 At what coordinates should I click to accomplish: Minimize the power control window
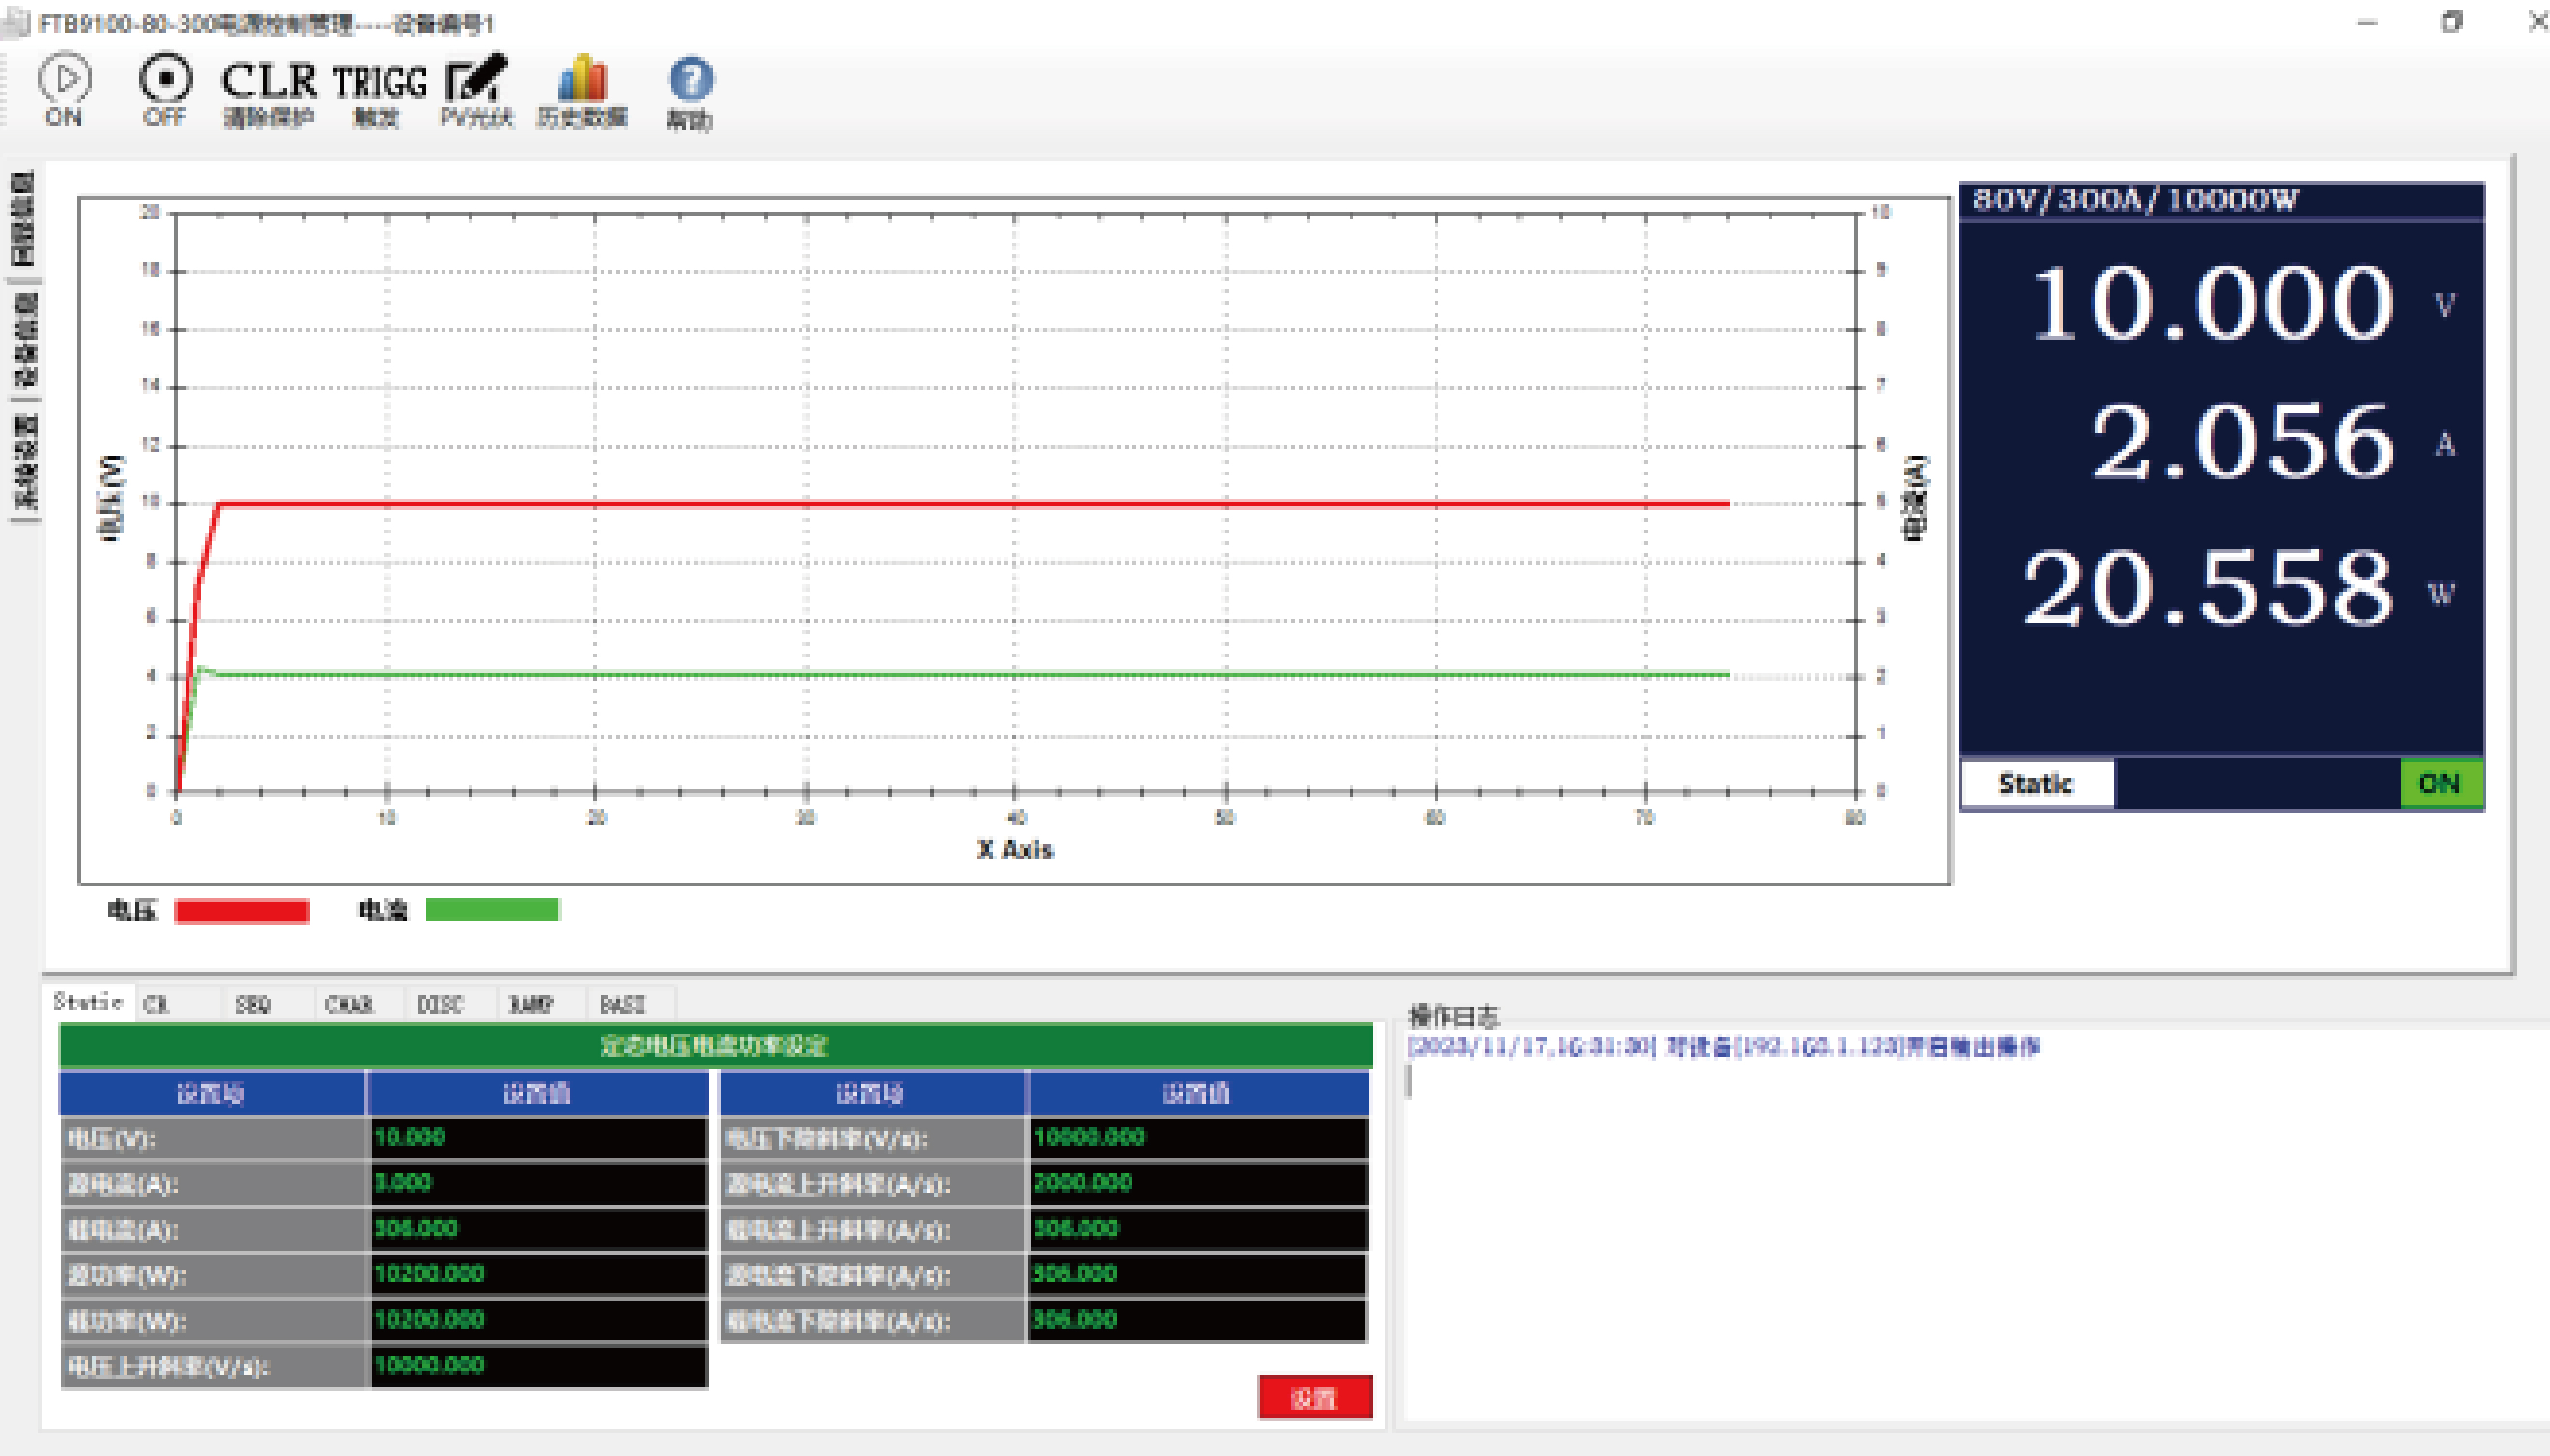pyautogui.click(x=2367, y=22)
